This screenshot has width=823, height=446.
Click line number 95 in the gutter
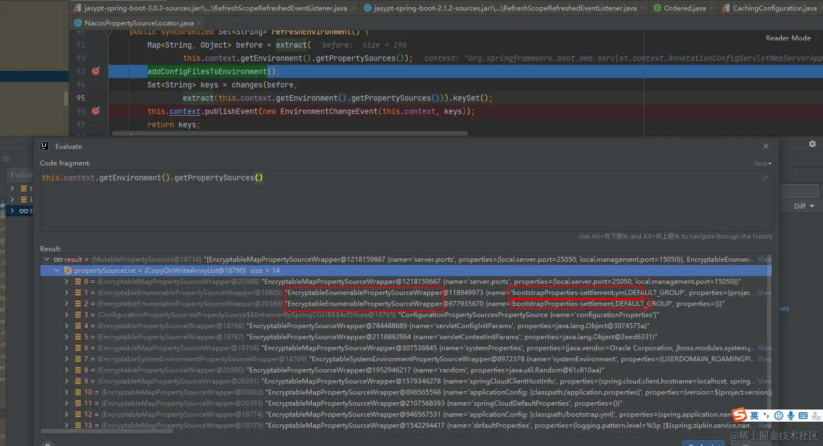tap(81, 98)
